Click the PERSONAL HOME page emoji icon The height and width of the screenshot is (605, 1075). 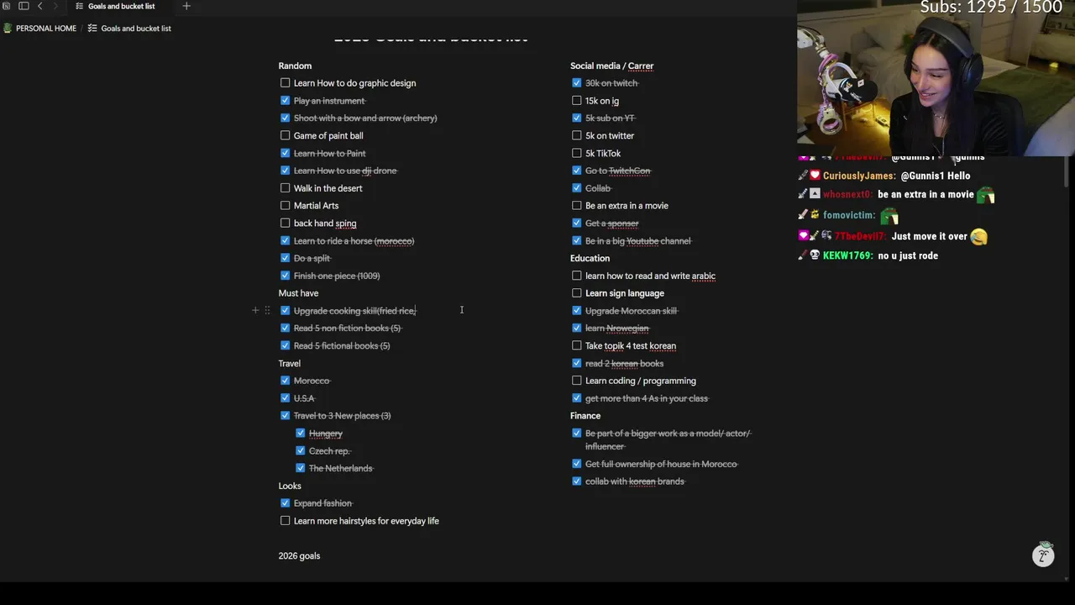click(8, 29)
